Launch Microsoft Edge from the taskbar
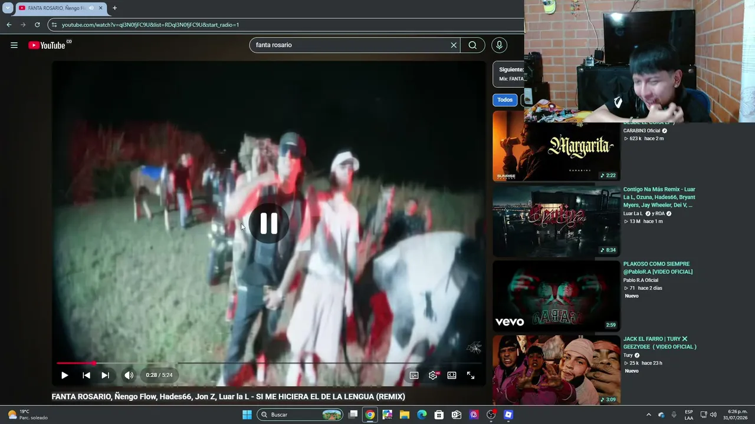 pyautogui.click(x=422, y=415)
